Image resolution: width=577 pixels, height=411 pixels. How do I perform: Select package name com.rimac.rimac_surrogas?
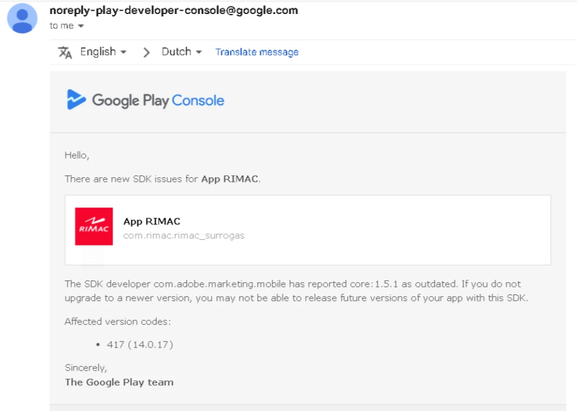tap(184, 236)
